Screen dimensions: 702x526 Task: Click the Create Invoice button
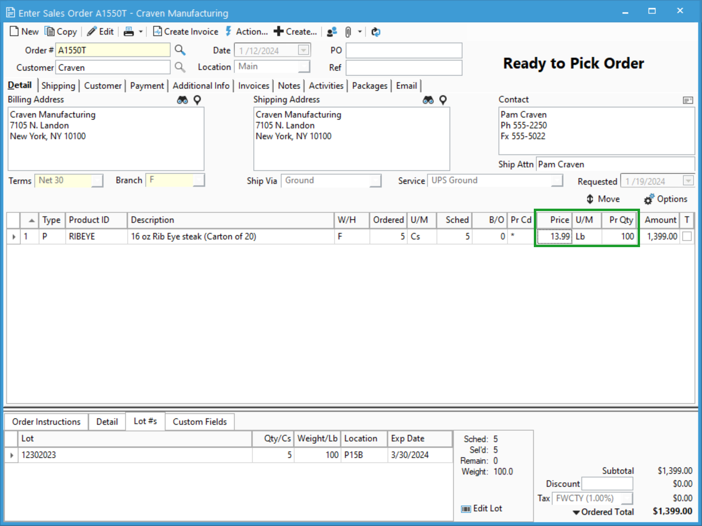185,32
